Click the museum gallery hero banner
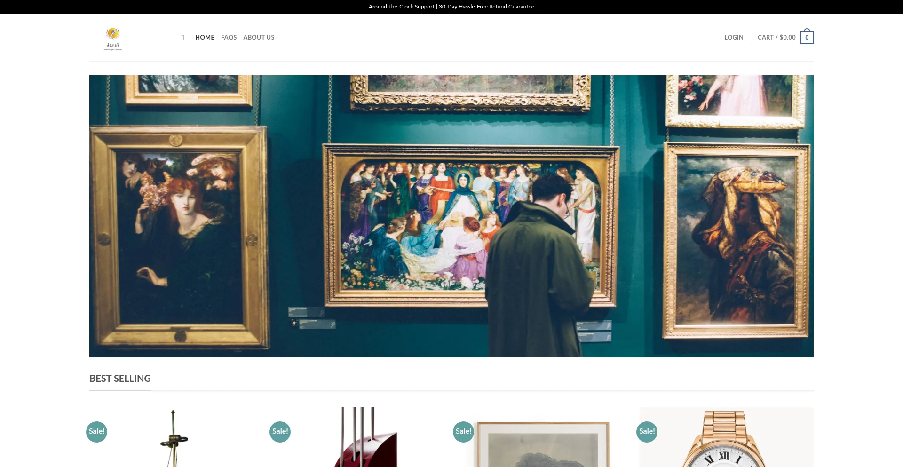This screenshot has height=467, width=903. (x=451, y=216)
